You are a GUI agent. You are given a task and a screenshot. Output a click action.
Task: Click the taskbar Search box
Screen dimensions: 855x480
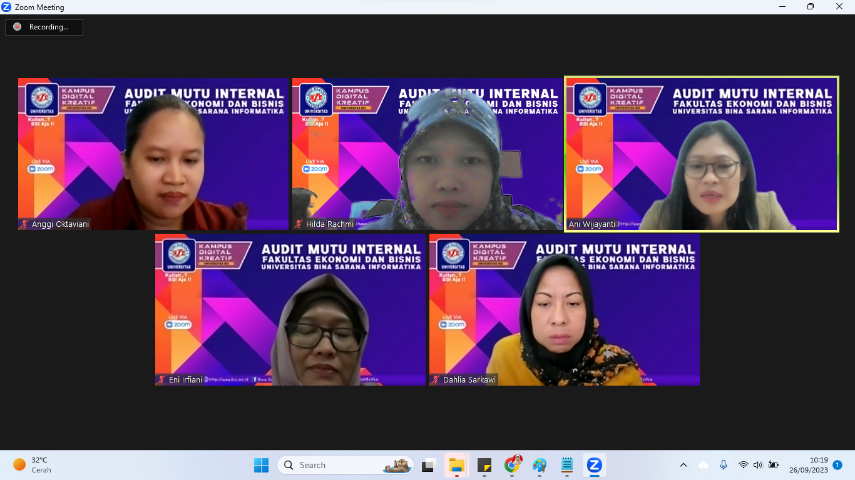click(x=346, y=465)
